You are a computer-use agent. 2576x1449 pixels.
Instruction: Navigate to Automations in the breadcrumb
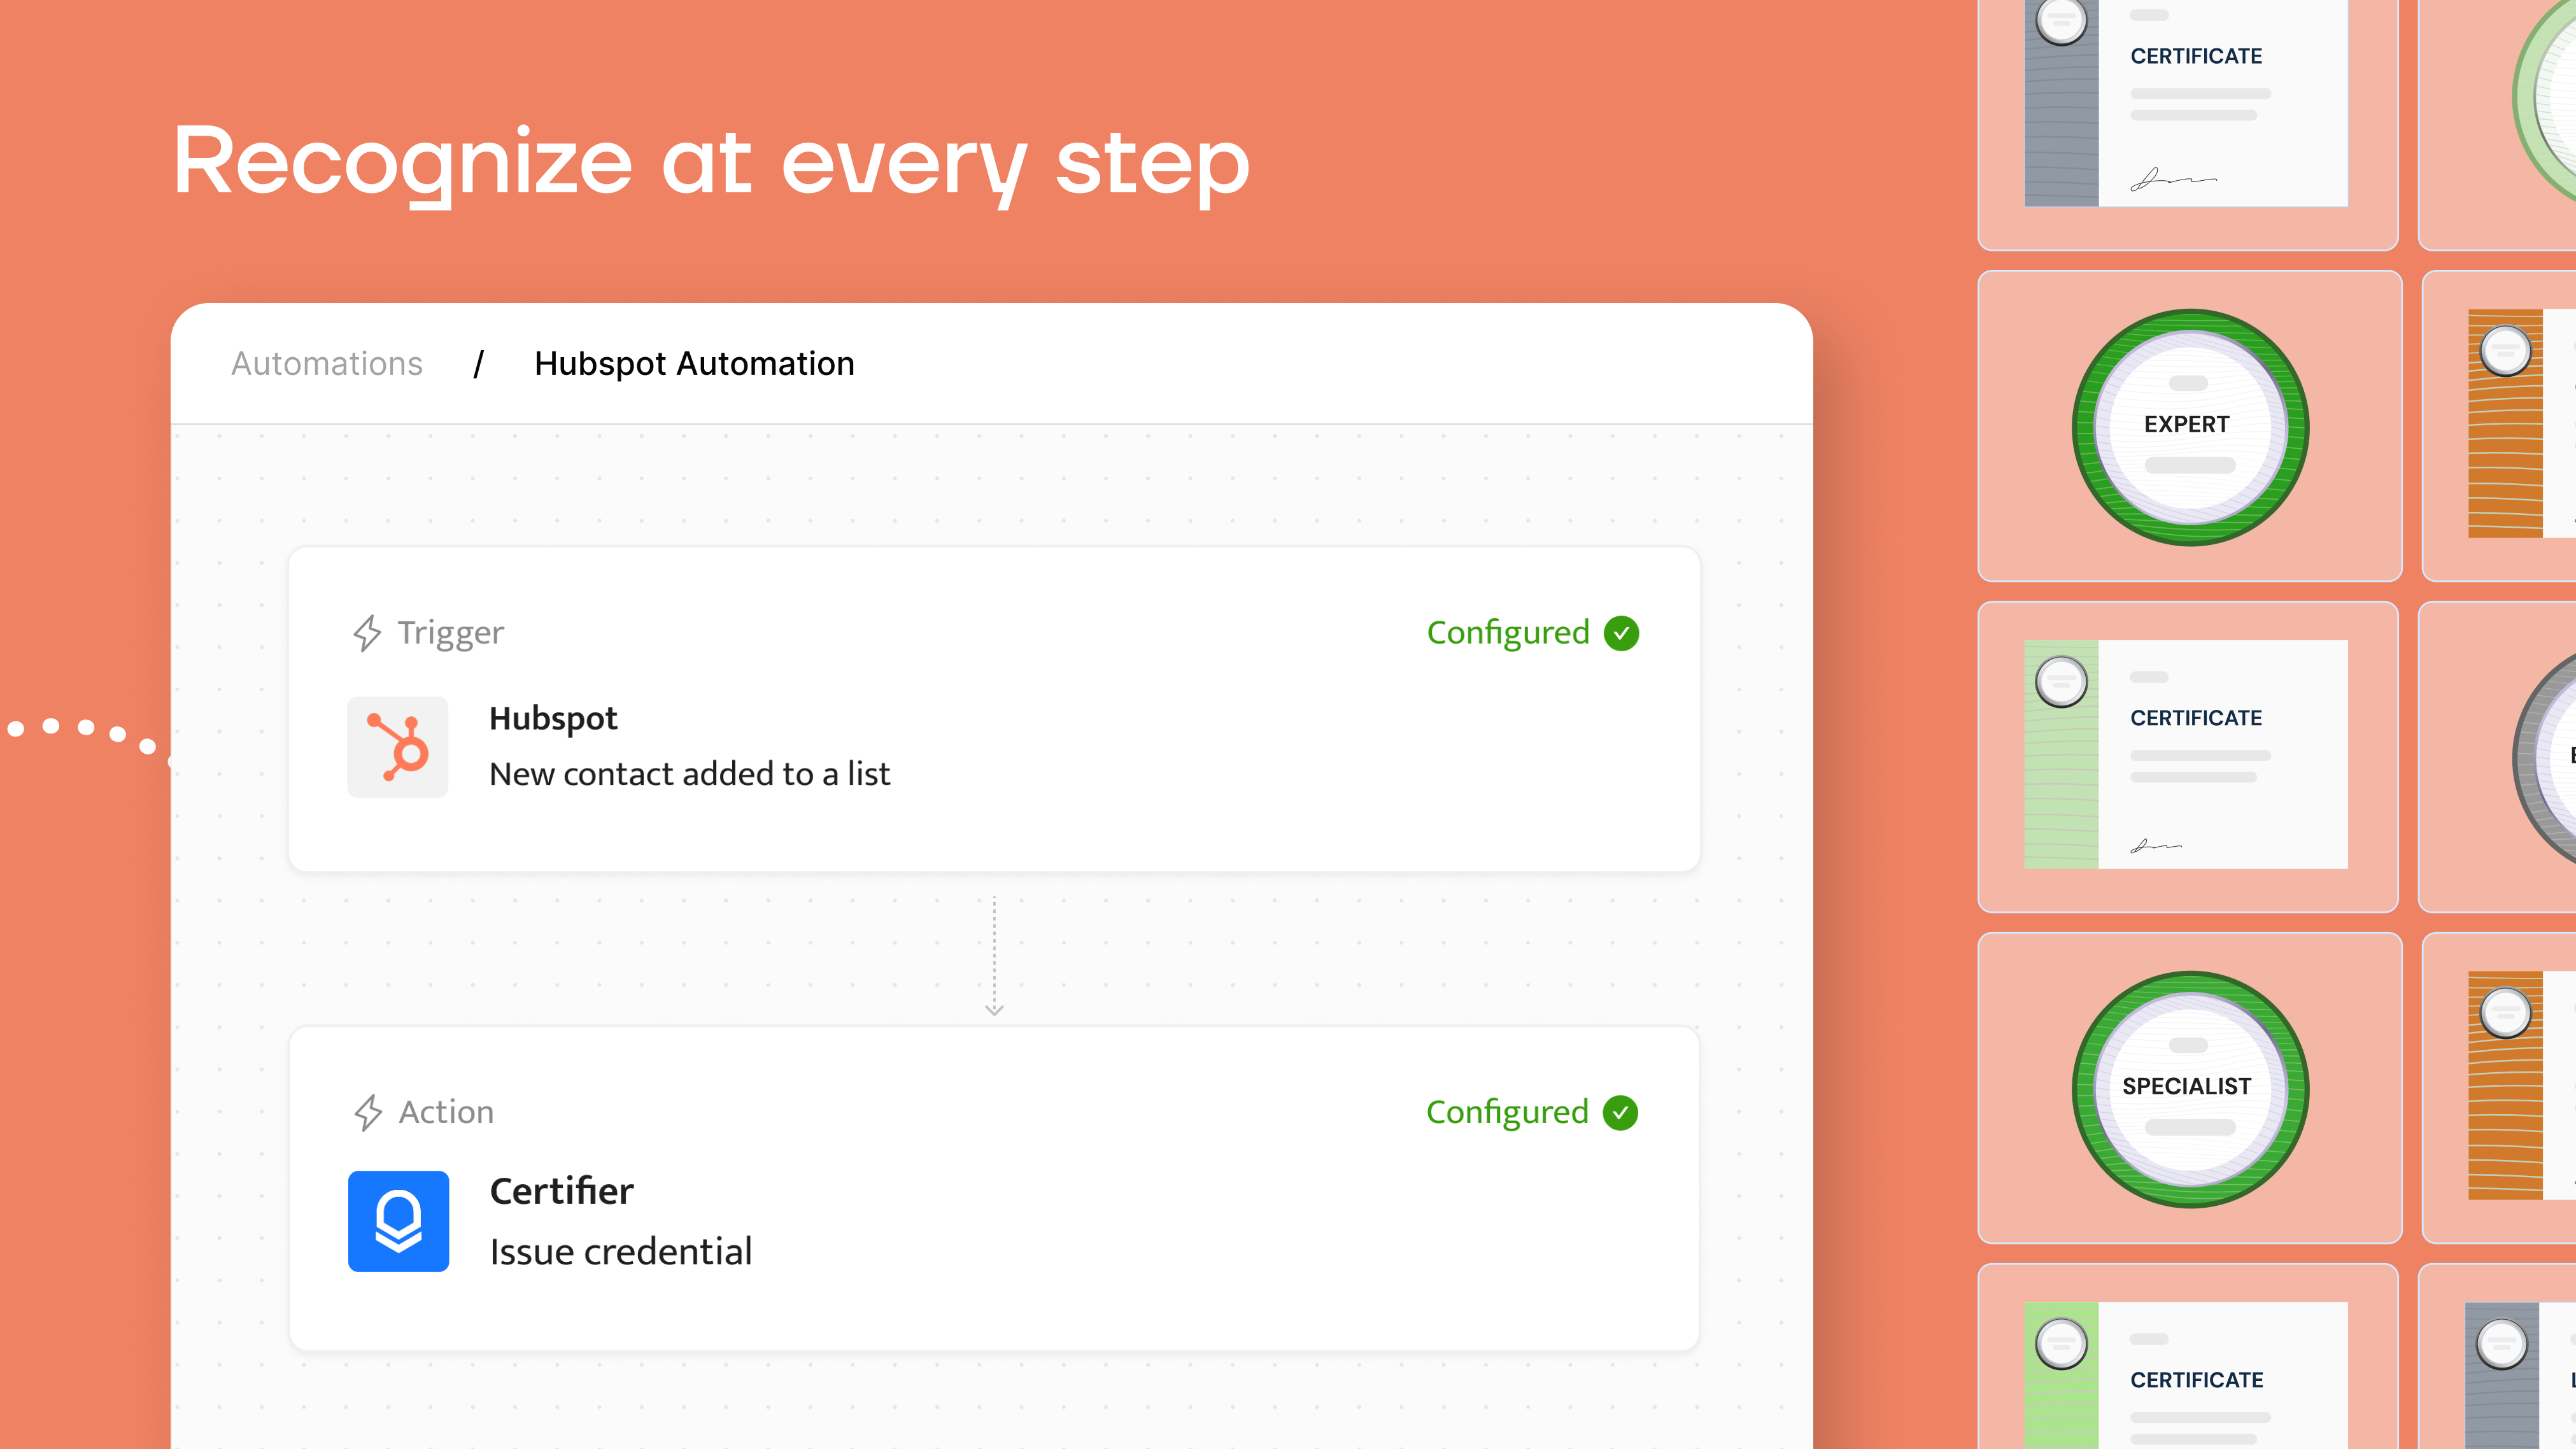pos(327,363)
